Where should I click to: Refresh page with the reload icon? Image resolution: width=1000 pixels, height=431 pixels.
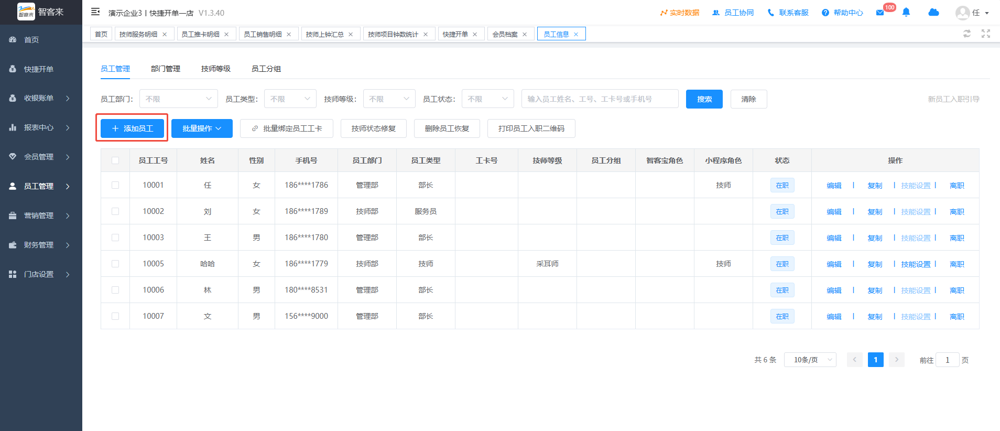[967, 34]
